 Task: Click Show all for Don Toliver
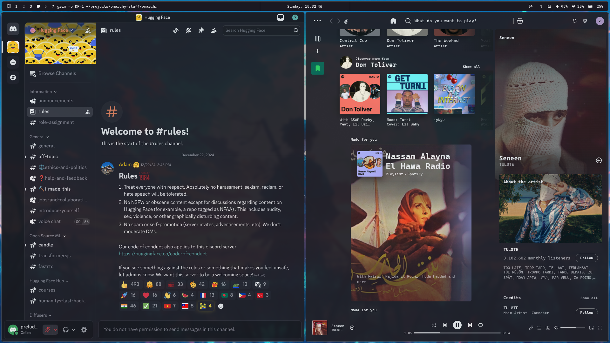point(471,67)
